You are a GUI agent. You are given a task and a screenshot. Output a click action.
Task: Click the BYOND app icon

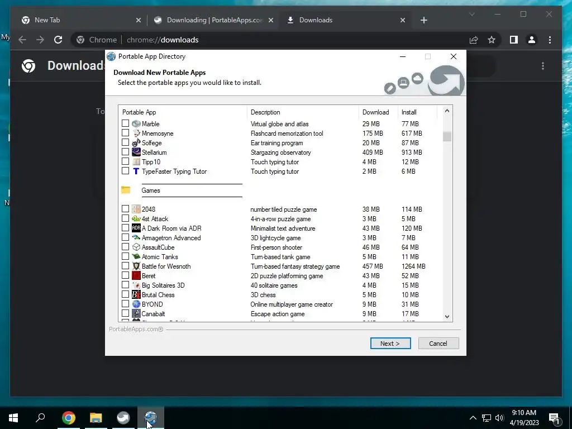(x=136, y=304)
